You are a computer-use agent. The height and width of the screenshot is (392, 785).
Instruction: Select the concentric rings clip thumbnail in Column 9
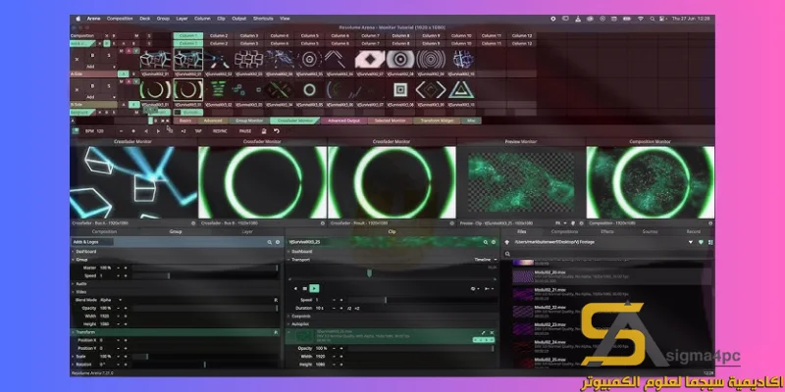click(x=431, y=59)
